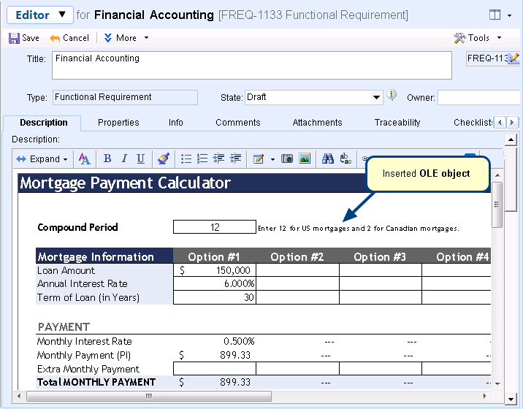Viewport: 523px width, 409px height.
Task: Click the insert image icon
Action: click(305, 158)
